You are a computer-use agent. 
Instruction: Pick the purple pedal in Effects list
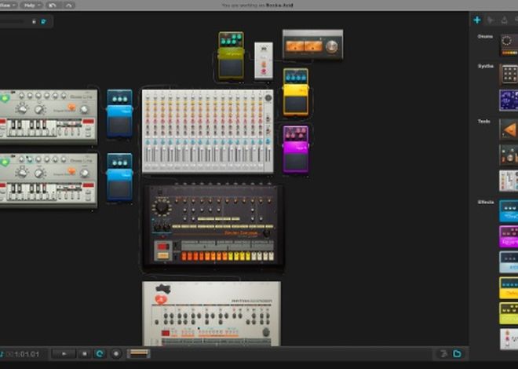click(509, 236)
